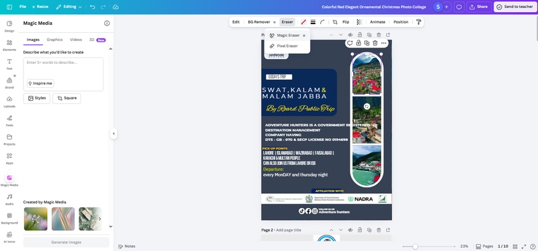The height and width of the screenshot is (251, 538).
Task: Open the Editing mode dropdown
Action: click(x=69, y=7)
